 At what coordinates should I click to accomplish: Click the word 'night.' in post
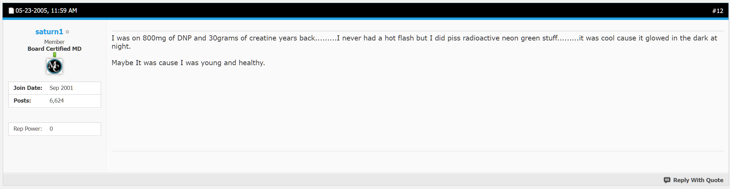point(121,46)
